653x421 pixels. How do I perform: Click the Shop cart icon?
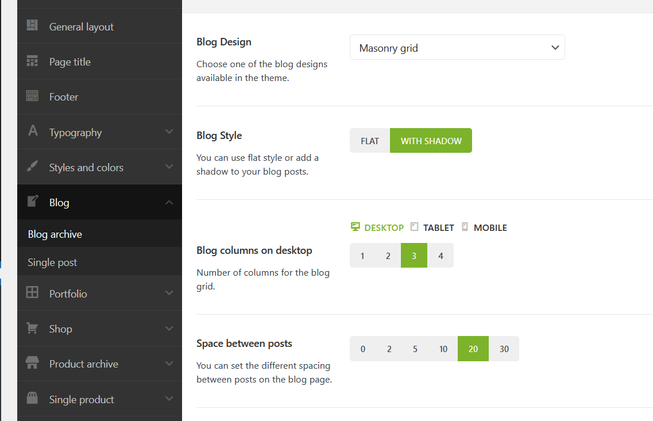pyautogui.click(x=33, y=329)
